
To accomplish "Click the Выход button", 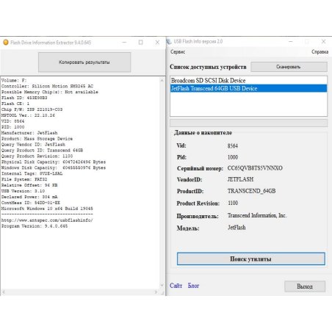I will click(305, 286).
